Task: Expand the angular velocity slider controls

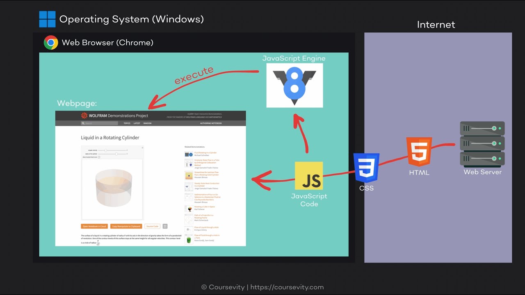Action: coord(127,150)
